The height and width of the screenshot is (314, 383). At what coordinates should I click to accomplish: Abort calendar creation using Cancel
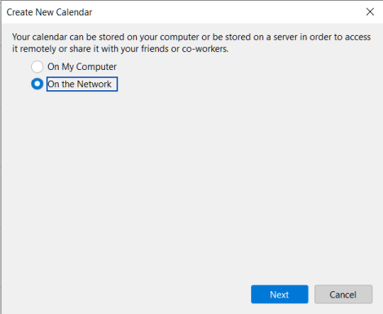343,294
